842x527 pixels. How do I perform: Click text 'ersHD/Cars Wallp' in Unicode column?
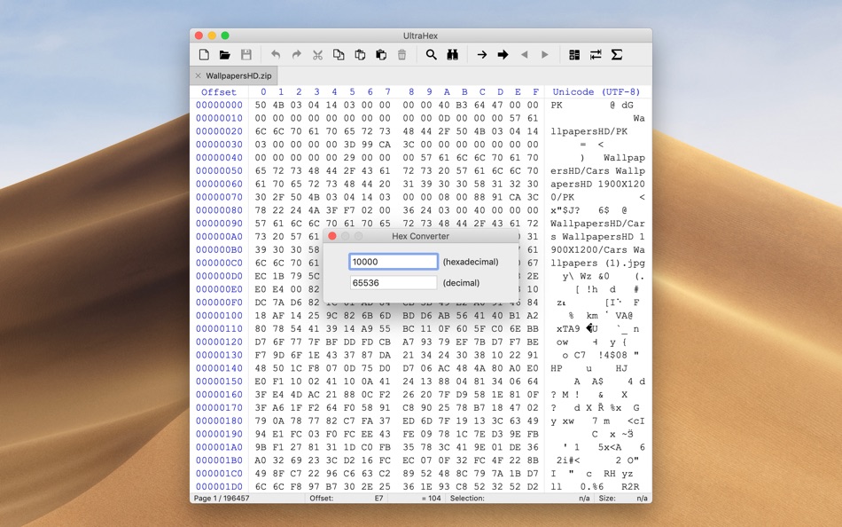point(597,171)
